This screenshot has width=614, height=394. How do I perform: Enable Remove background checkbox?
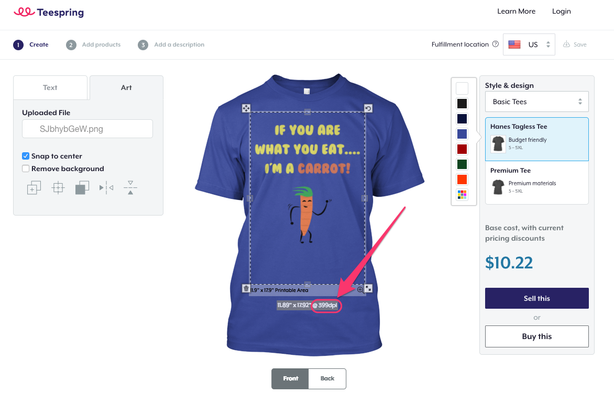(26, 168)
